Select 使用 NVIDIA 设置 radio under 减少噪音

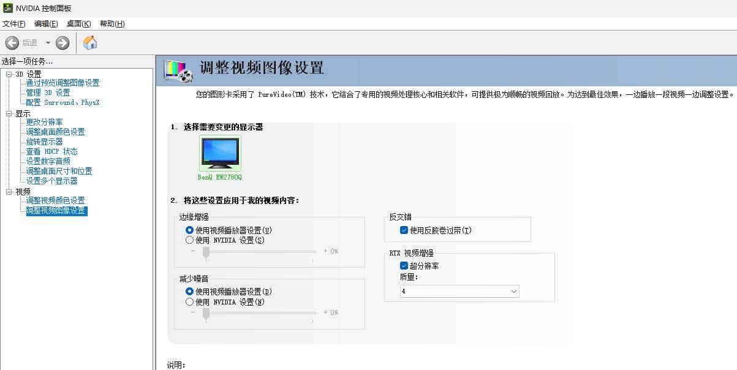click(189, 301)
